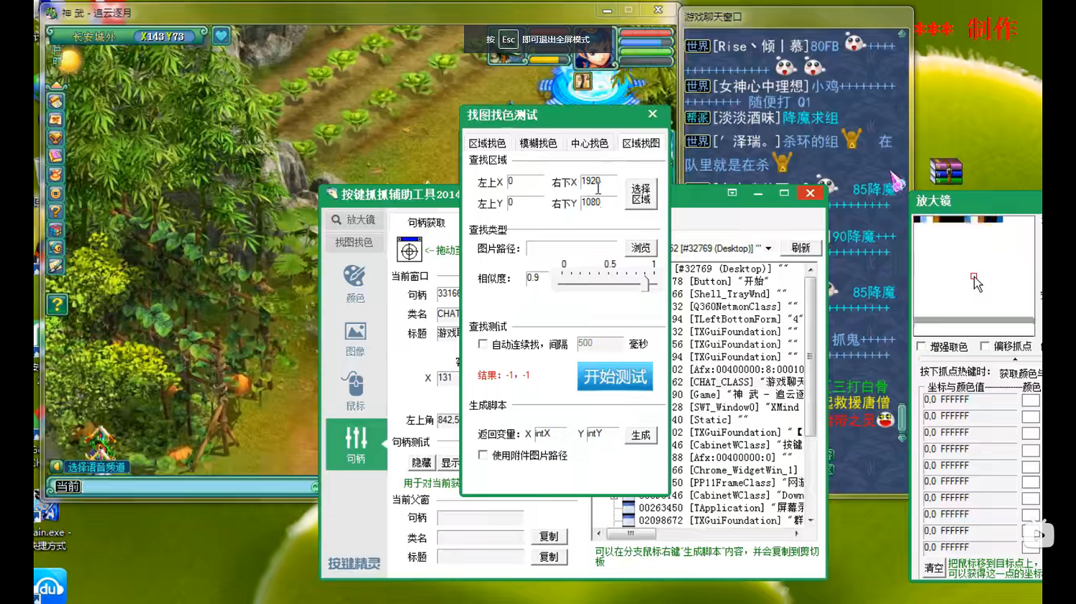The image size is (1076, 604).
Task: Click the small question mark sidebar icon
Action: [x=56, y=211]
